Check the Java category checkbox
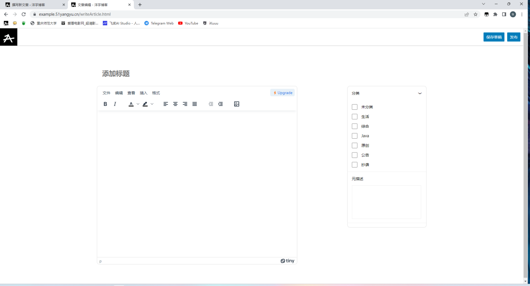The width and height of the screenshot is (530, 286). click(x=354, y=136)
